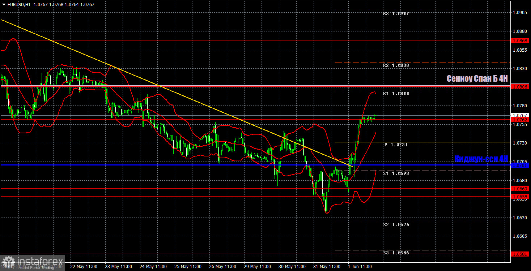Click the red 1.0806 price level tag

pos(520,87)
